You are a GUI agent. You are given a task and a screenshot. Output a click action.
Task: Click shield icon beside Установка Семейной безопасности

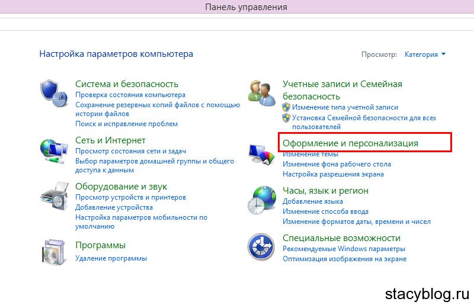286,118
